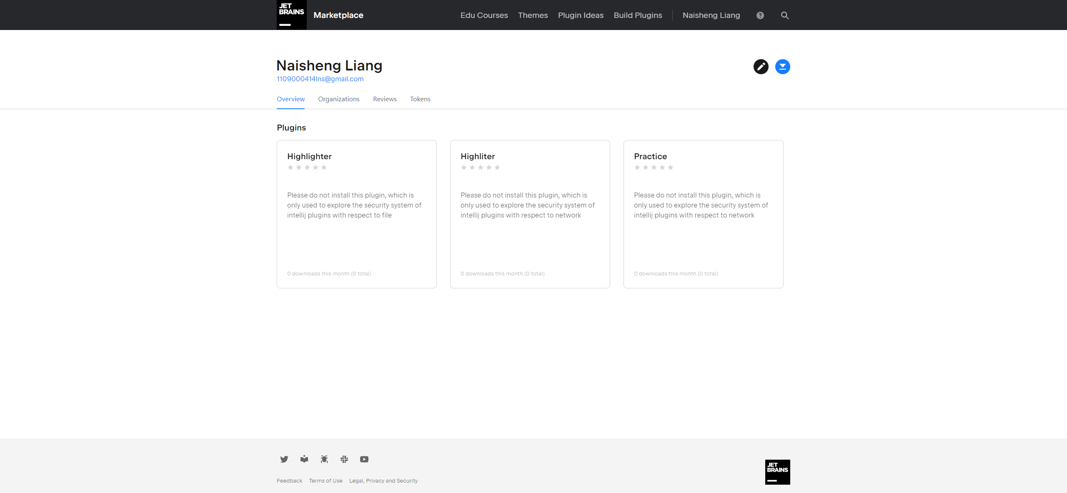Switch to the Reviews tab
Viewport: 1067px width, 493px height.
(385, 99)
